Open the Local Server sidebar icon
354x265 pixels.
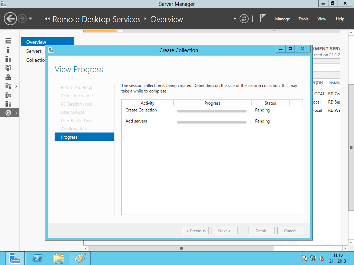8,50
